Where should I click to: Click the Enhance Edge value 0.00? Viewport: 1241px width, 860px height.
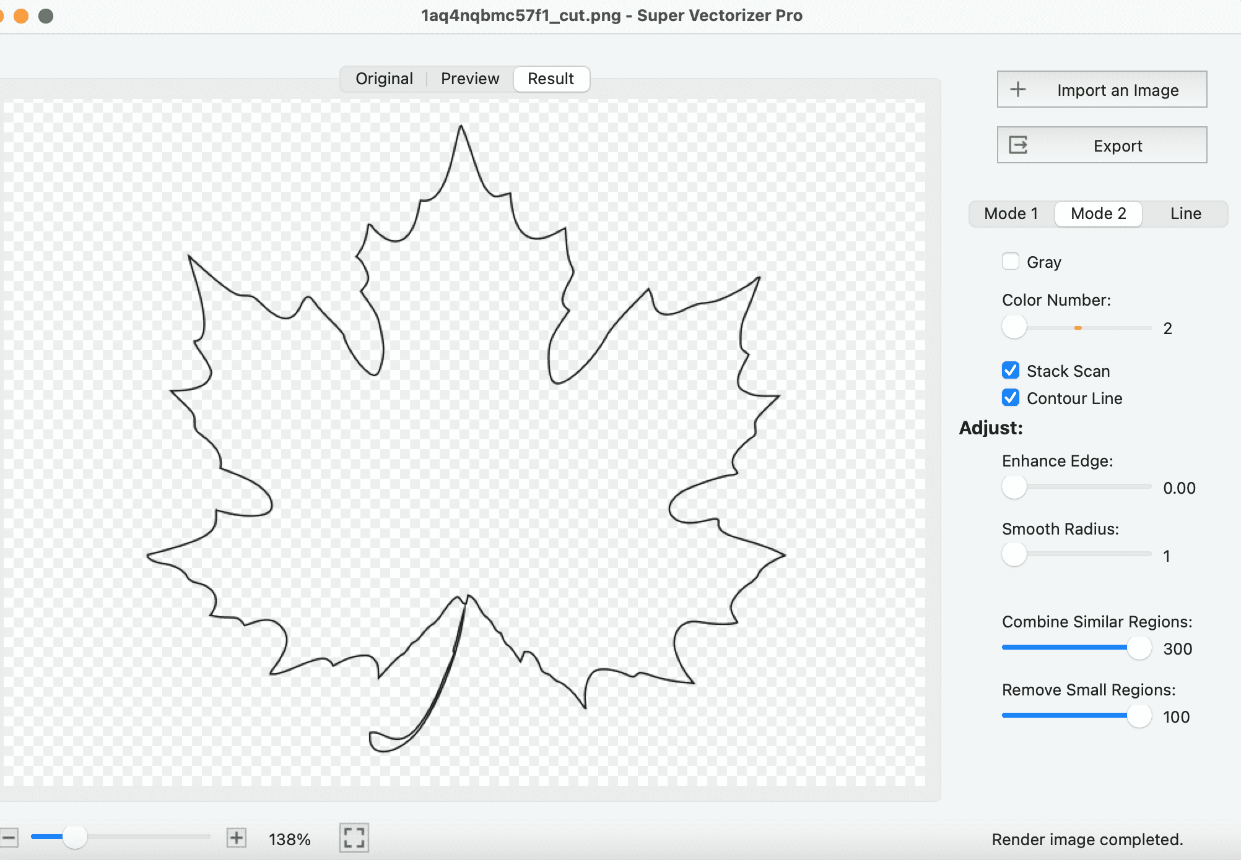pyautogui.click(x=1179, y=488)
